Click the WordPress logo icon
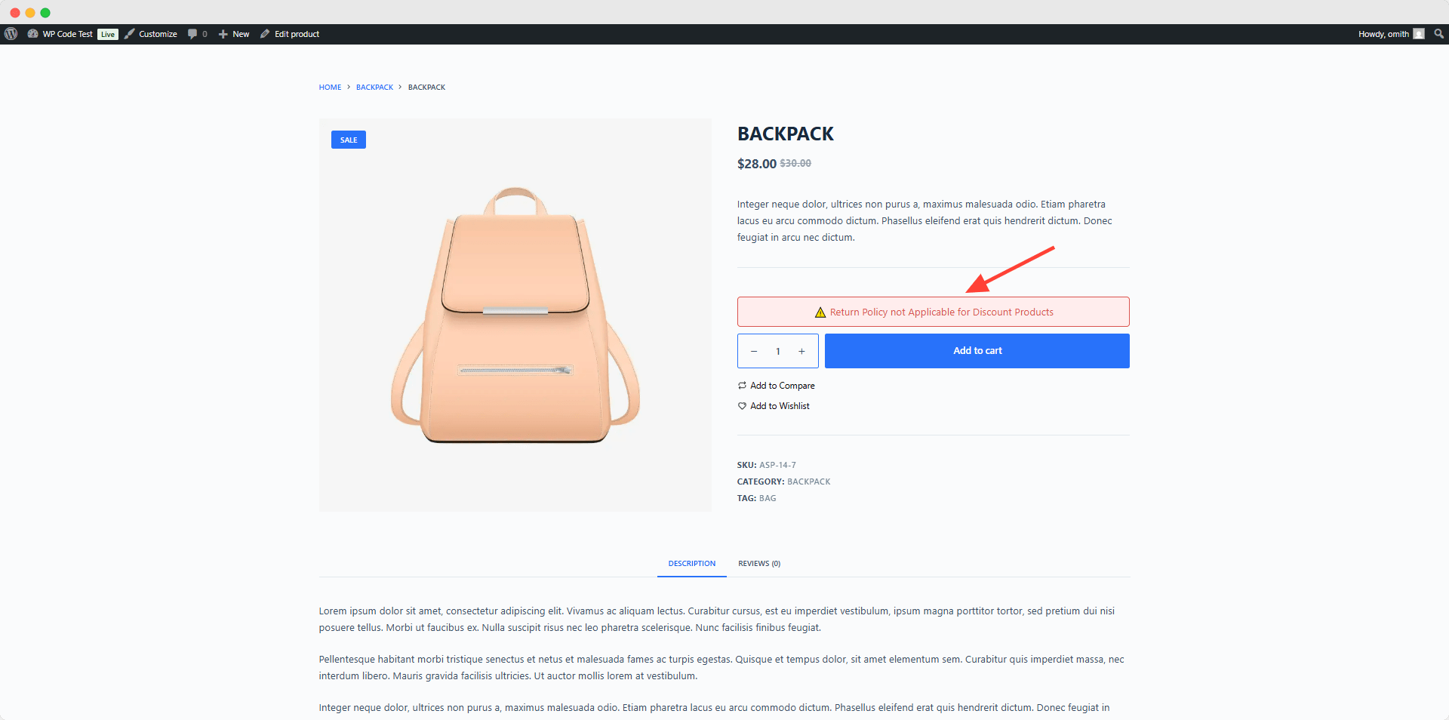Image resolution: width=1449 pixels, height=720 pixels. [11, 34]
